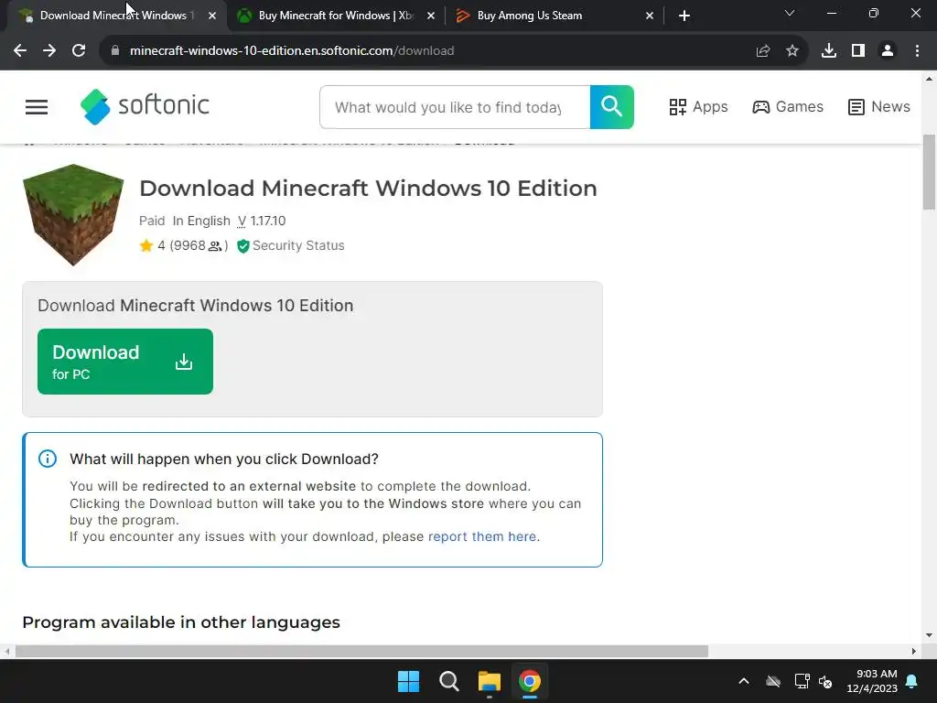Go forward in browser history
This screenshot has height=703, width=937.
pos(49,51)
